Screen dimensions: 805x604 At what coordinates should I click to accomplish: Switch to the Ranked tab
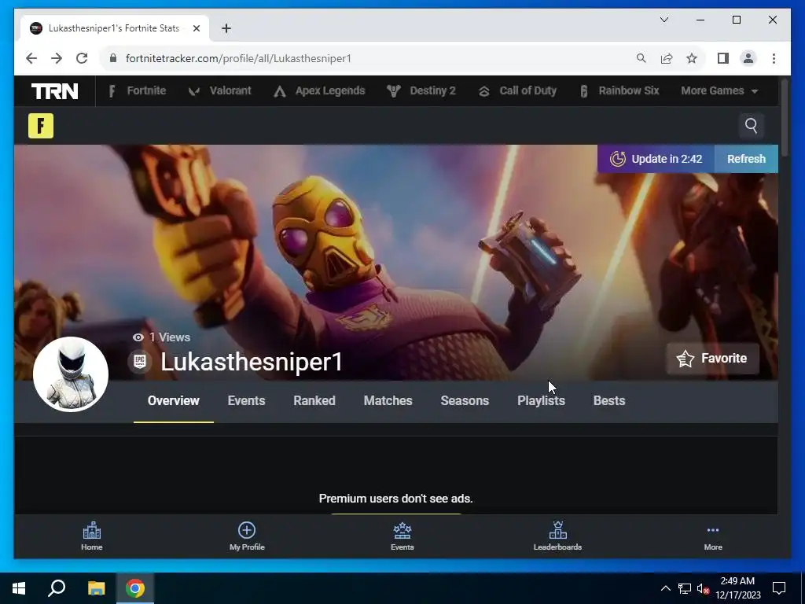pos(314,400)
